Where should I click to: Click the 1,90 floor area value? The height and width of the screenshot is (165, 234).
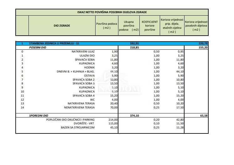(x=115, y=52)
